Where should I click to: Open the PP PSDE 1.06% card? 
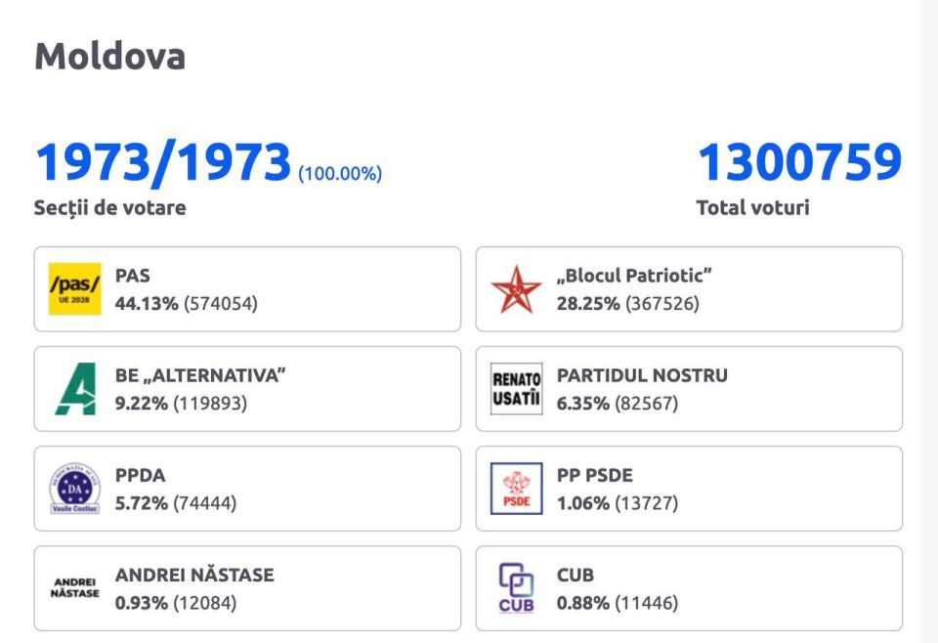pos(689,489)
